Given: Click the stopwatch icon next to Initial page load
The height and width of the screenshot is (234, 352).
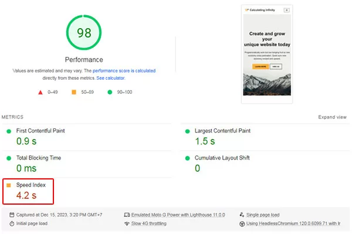Looking at the screenshot, I should click(12, 223).
